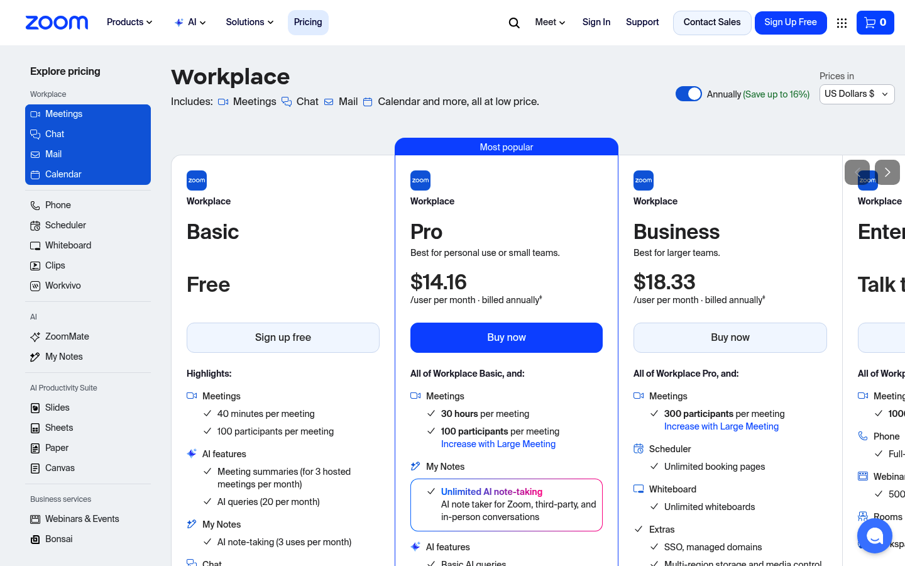
Task: Open the Support link
Action: 642,23
